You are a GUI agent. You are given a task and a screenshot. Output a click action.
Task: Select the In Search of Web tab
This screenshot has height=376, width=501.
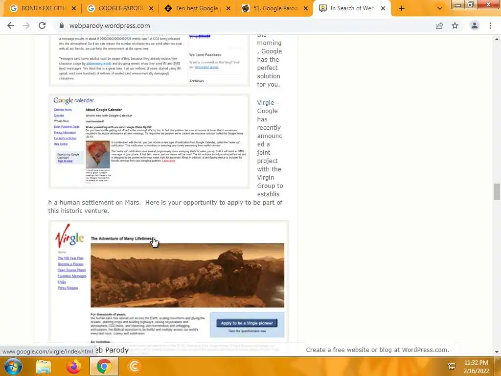[351, 8]
